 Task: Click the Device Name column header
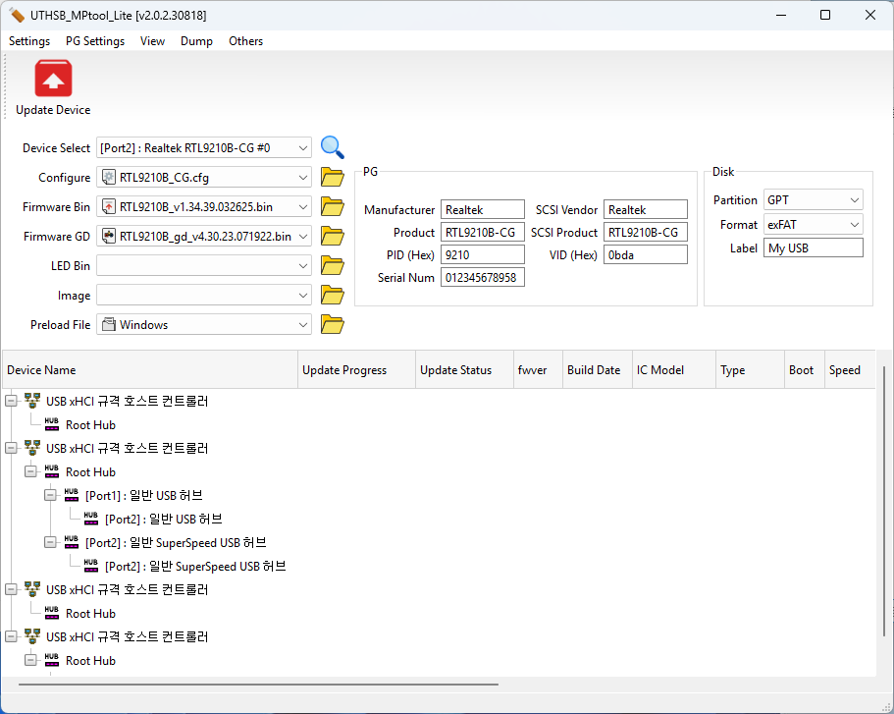coord(150,370)
